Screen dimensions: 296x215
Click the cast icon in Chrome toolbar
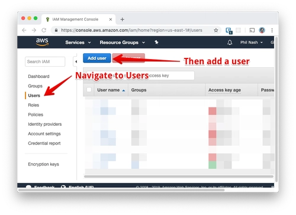(252, 30)
